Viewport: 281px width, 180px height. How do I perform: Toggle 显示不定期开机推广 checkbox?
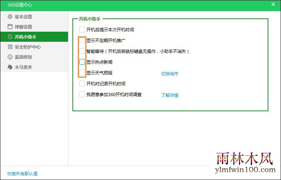(82, 40)
